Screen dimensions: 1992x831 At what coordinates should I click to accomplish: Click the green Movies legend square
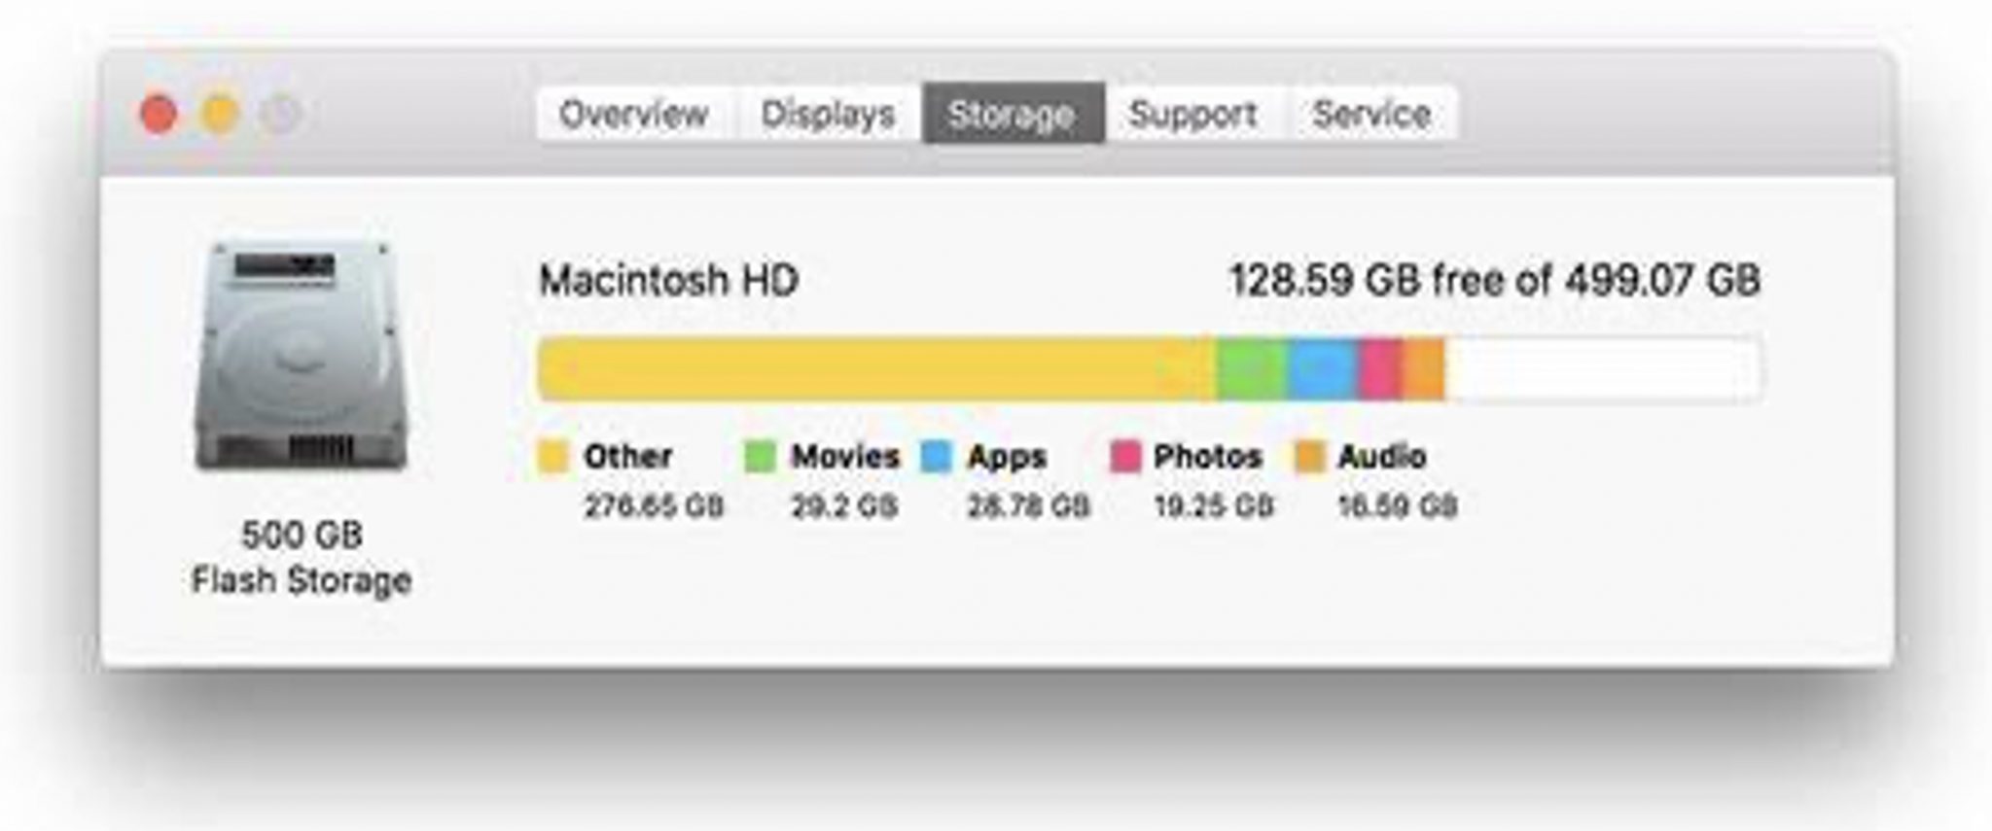click(761, 456)
